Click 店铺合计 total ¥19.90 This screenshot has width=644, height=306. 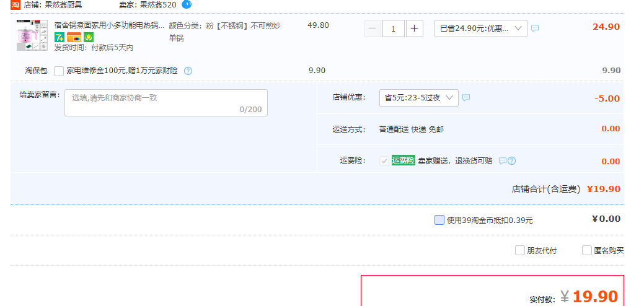pyautogui.click(x=603, y=189)
